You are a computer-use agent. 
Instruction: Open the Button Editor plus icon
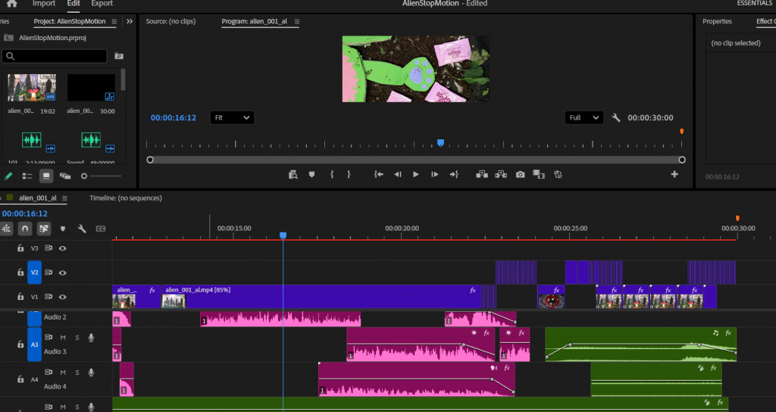(x=674, y=174)
